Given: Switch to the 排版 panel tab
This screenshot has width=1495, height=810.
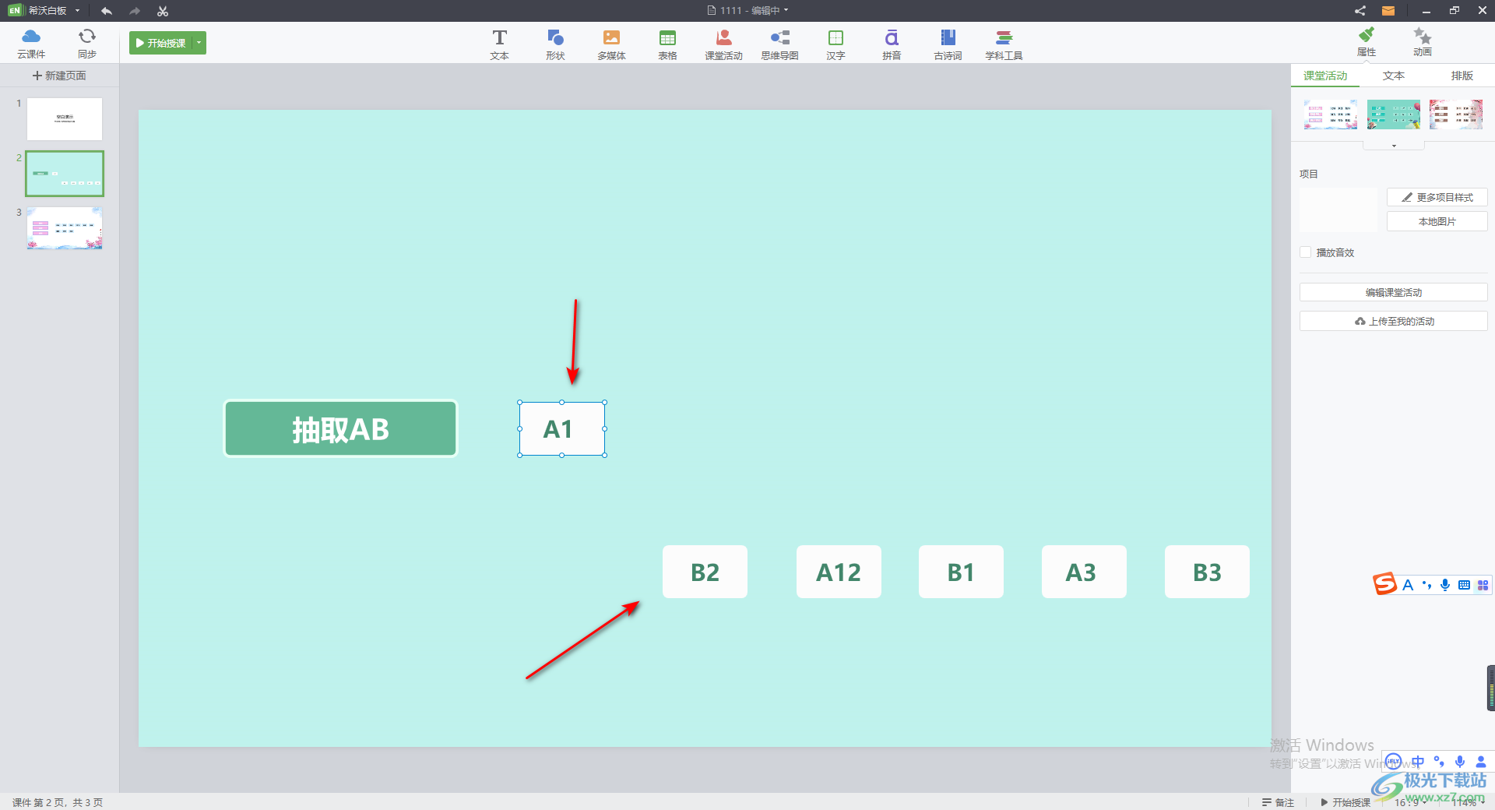Looking at the screenshot, I should coord(1462,76).
